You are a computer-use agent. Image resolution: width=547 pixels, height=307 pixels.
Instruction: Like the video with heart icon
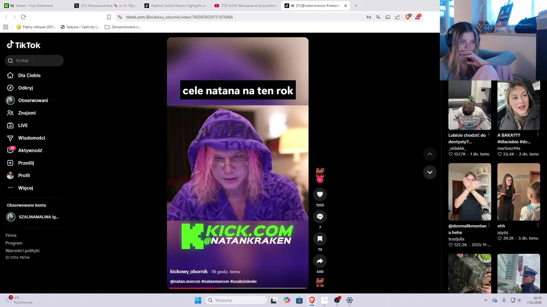320,194
